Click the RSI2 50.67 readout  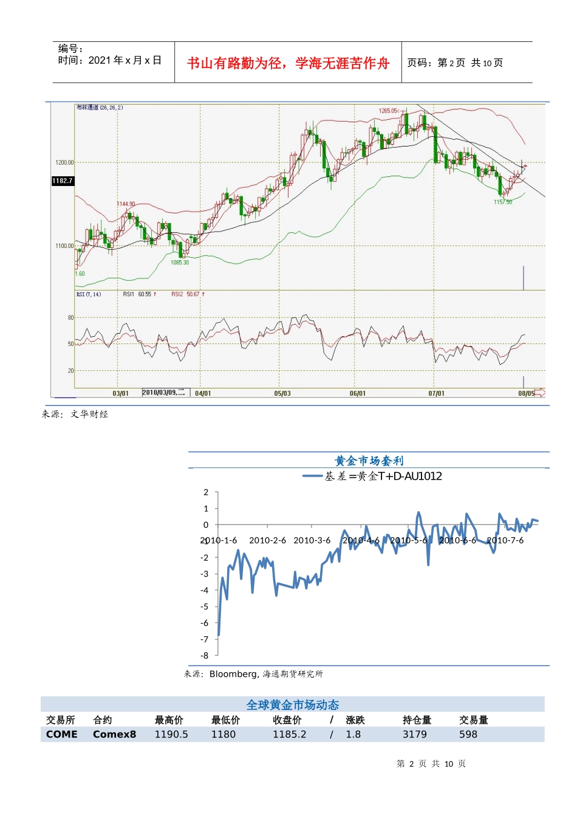188,294
